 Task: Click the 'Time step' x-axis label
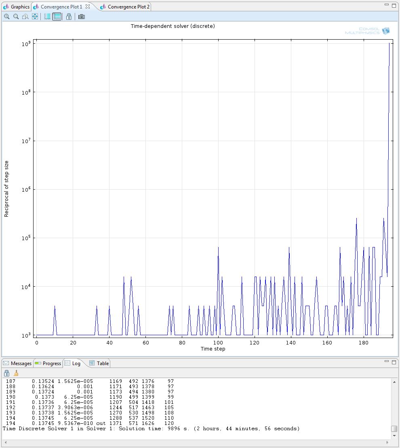213,349
